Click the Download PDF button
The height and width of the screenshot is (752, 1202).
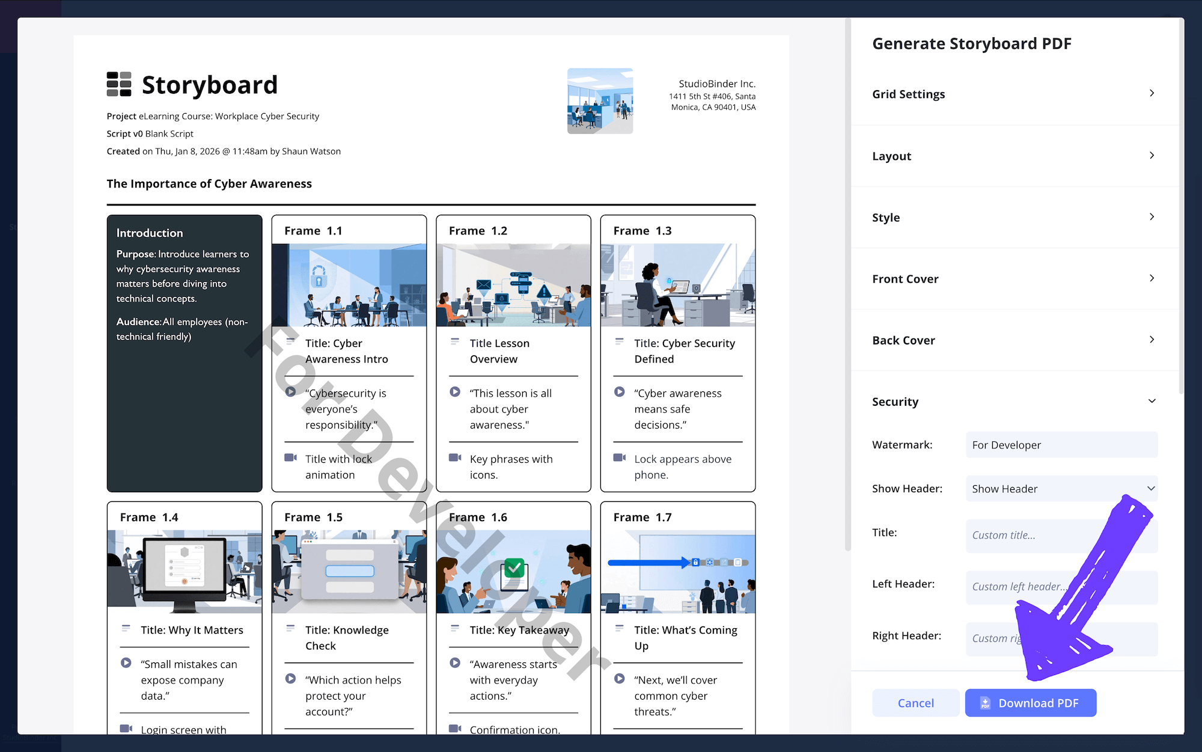(1030, 703)
